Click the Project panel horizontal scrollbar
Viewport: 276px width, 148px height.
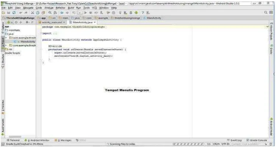pos(15,137)
